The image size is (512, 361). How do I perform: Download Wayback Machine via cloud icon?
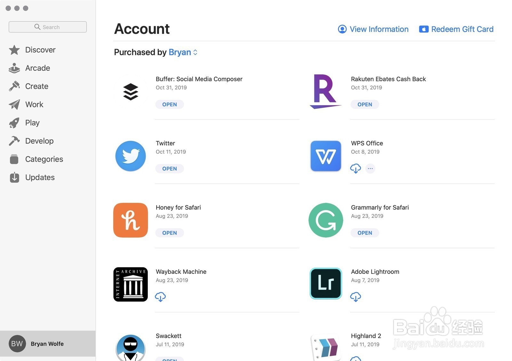coord(160,297)
